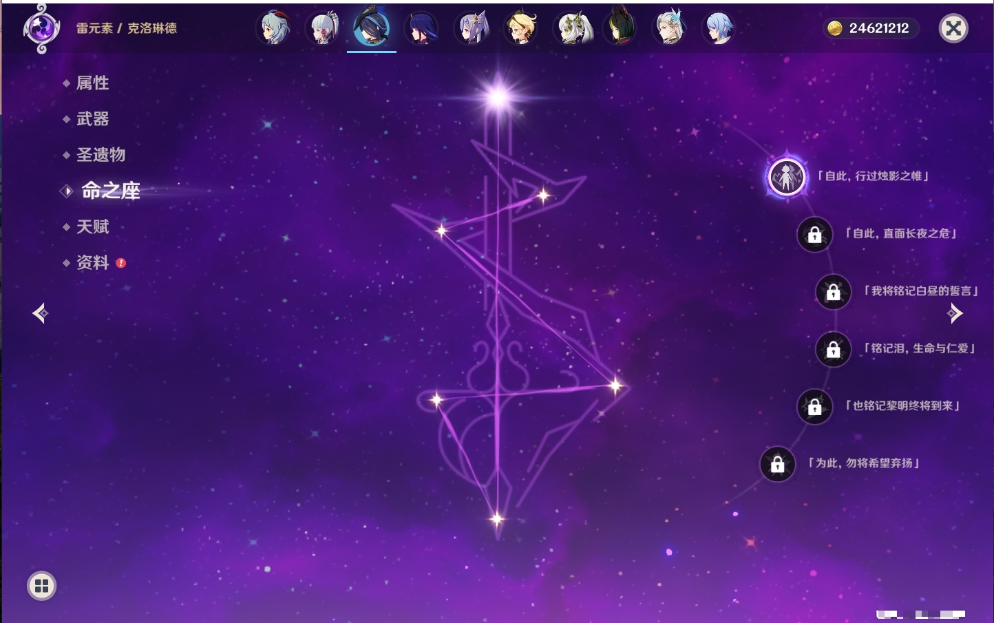The image size is (994, 623).
Task: Go to the next character with right arrow
Action: [955, 313]
